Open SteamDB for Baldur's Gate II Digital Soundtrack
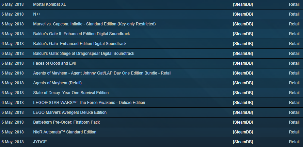 [243, 34]
